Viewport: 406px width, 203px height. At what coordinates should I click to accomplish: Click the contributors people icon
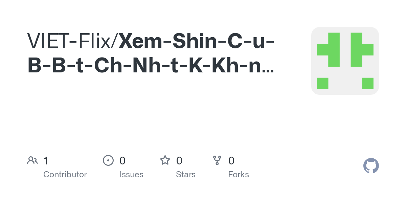[32, 160]
